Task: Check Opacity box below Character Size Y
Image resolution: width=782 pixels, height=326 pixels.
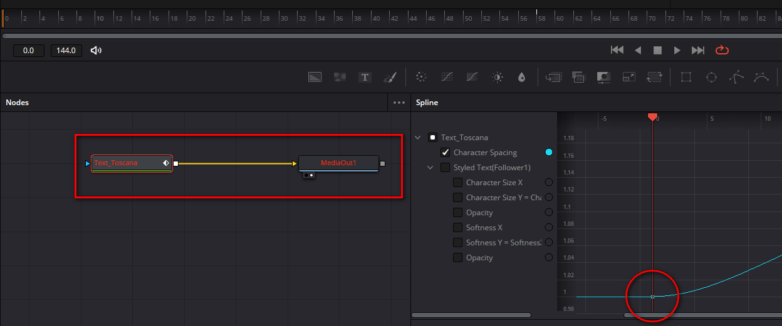Action: pyautogui.click(x=458, y=213)
